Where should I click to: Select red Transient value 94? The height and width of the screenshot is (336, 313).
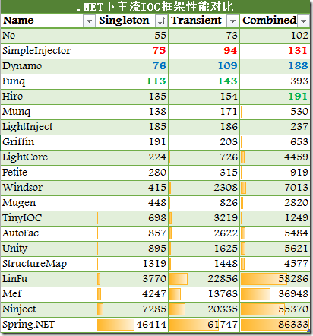pyautogui.click(x=230, y=51)
